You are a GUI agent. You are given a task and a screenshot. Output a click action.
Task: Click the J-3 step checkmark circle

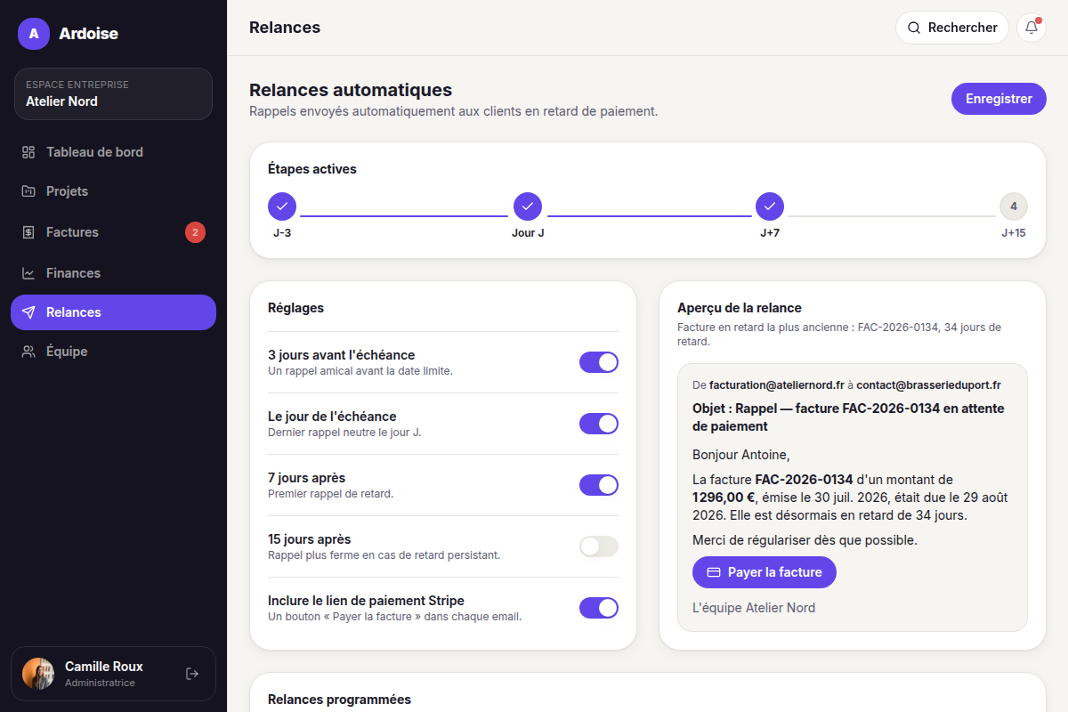coord(282,206)
